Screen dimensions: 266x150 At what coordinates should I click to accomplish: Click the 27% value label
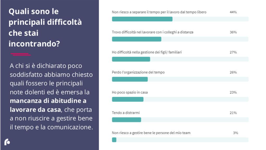click(x=233, y=52)
